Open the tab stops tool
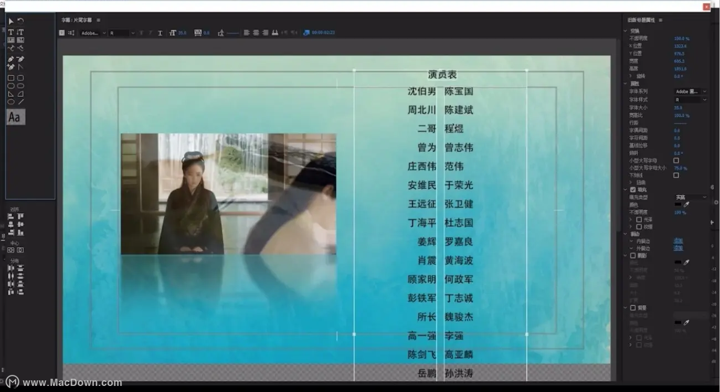Screen dimensions: 720x392 274,33
